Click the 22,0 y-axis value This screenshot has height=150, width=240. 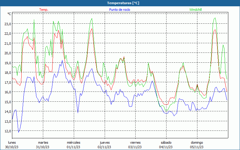click(x=8, y=34)
